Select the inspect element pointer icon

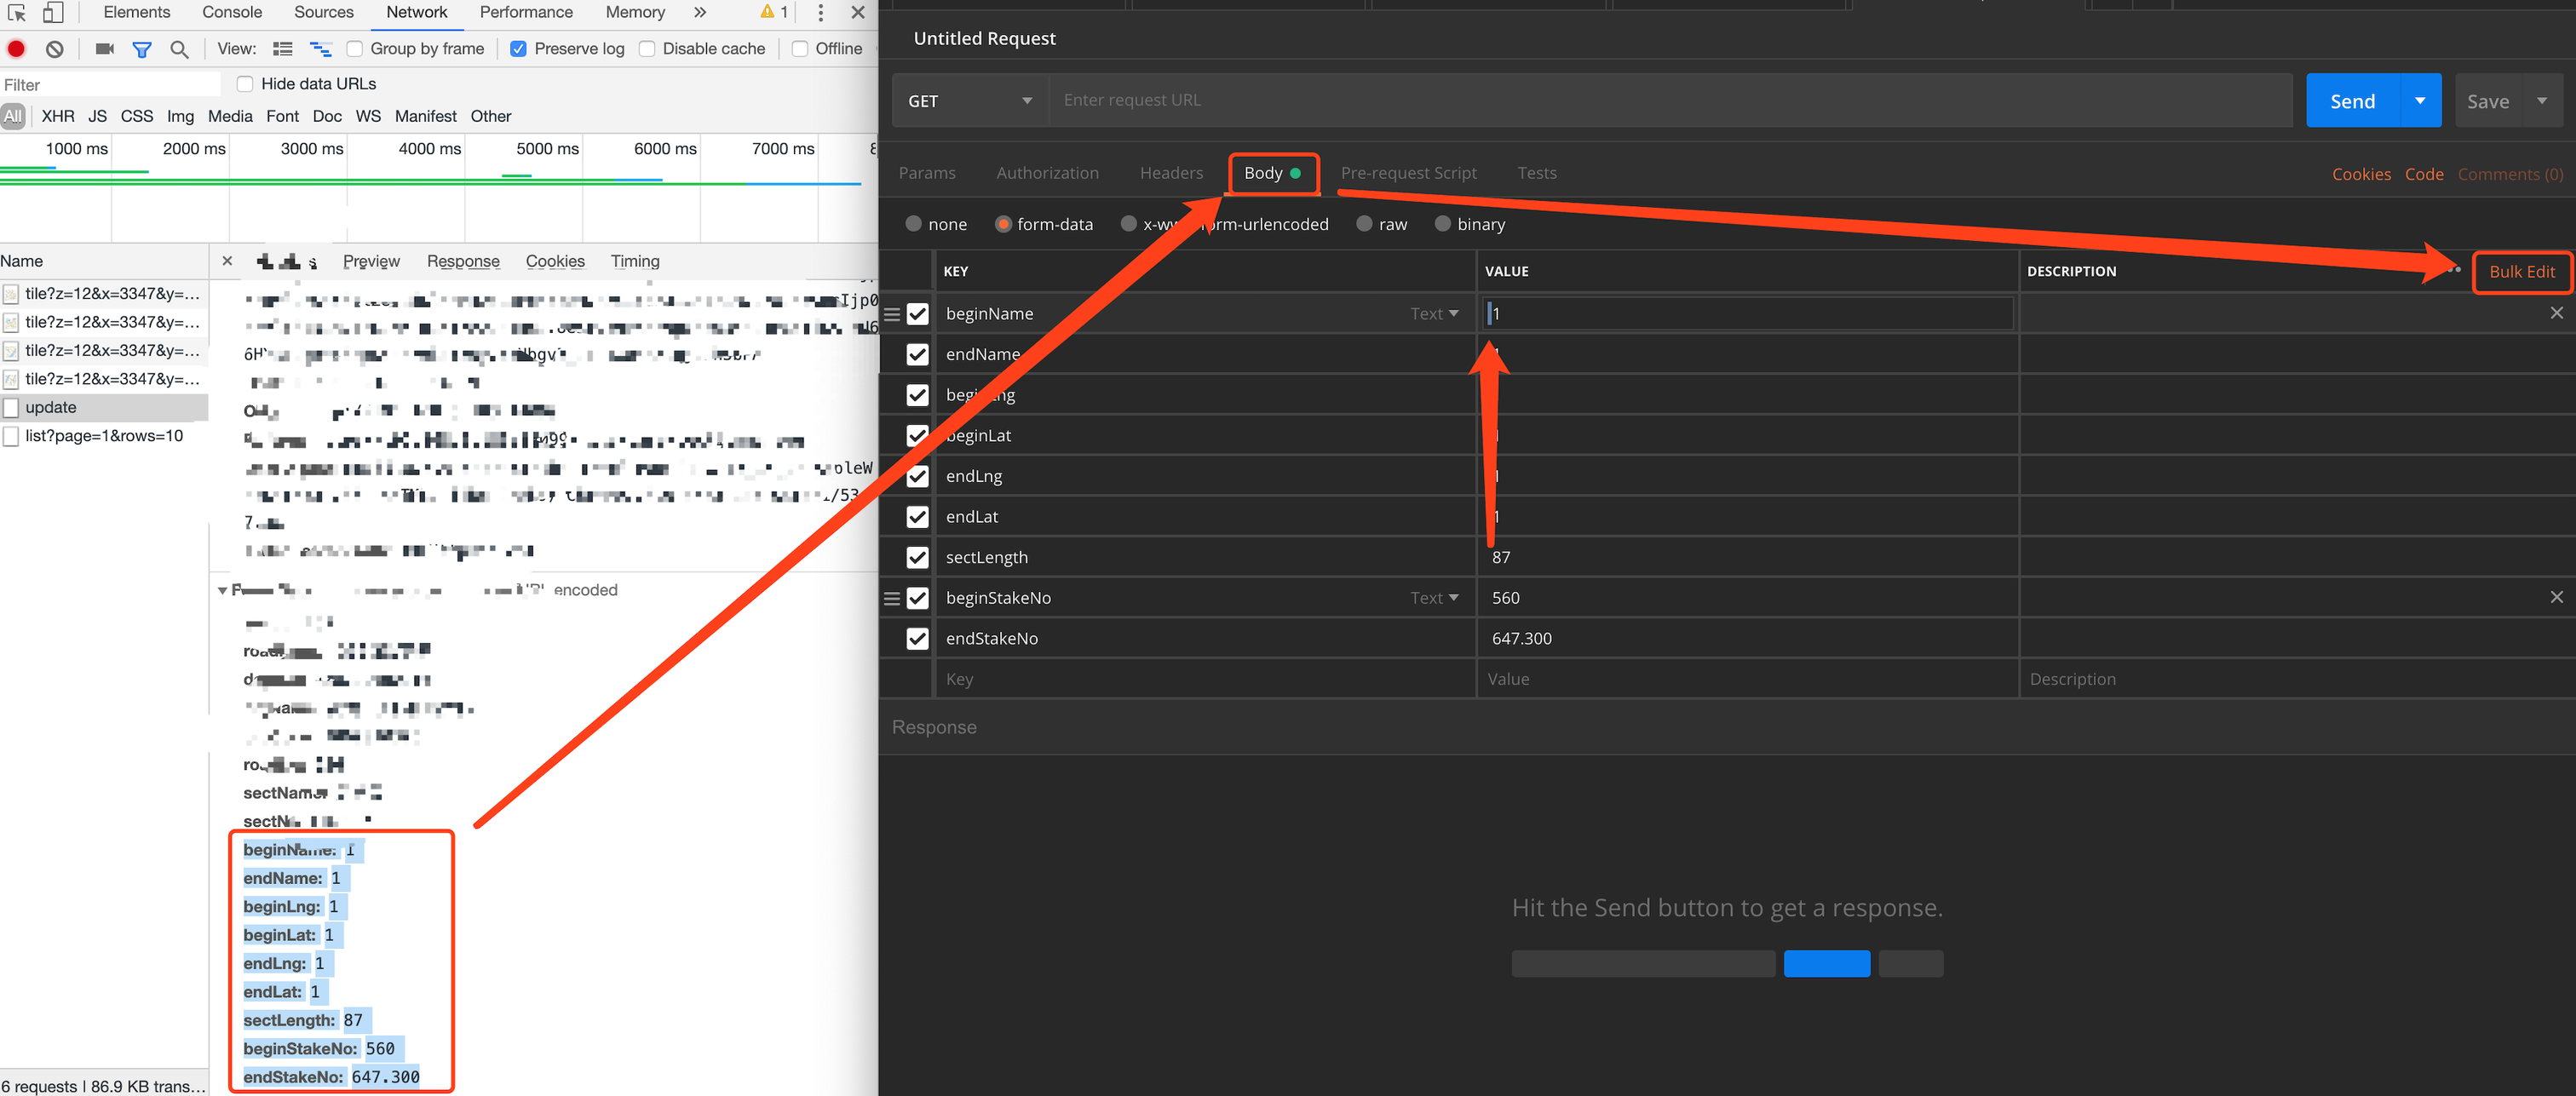[x=17, y=13]
